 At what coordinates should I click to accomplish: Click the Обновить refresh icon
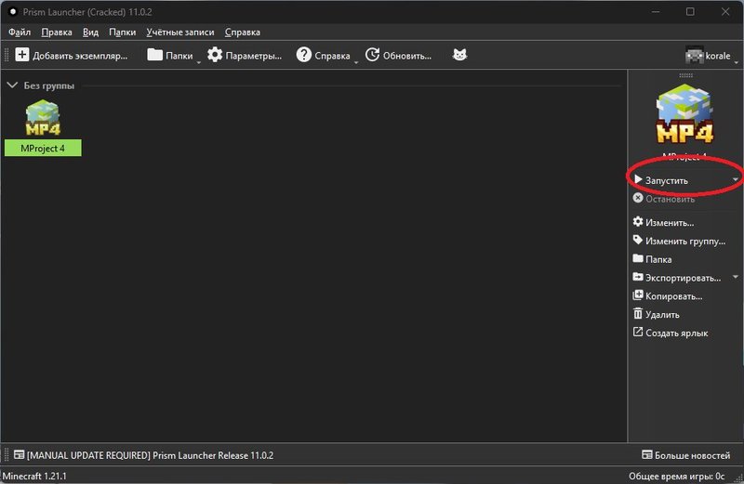[x=373, y=55]
